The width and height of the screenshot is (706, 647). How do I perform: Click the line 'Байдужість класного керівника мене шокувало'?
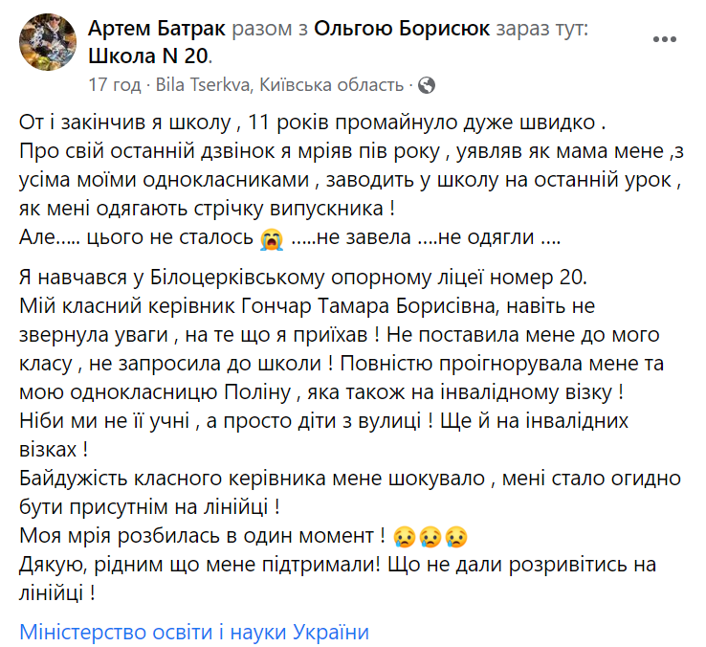click(x=350, y=479)
